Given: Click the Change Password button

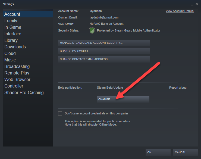Looking at the screenshot, I should [104, 51].
